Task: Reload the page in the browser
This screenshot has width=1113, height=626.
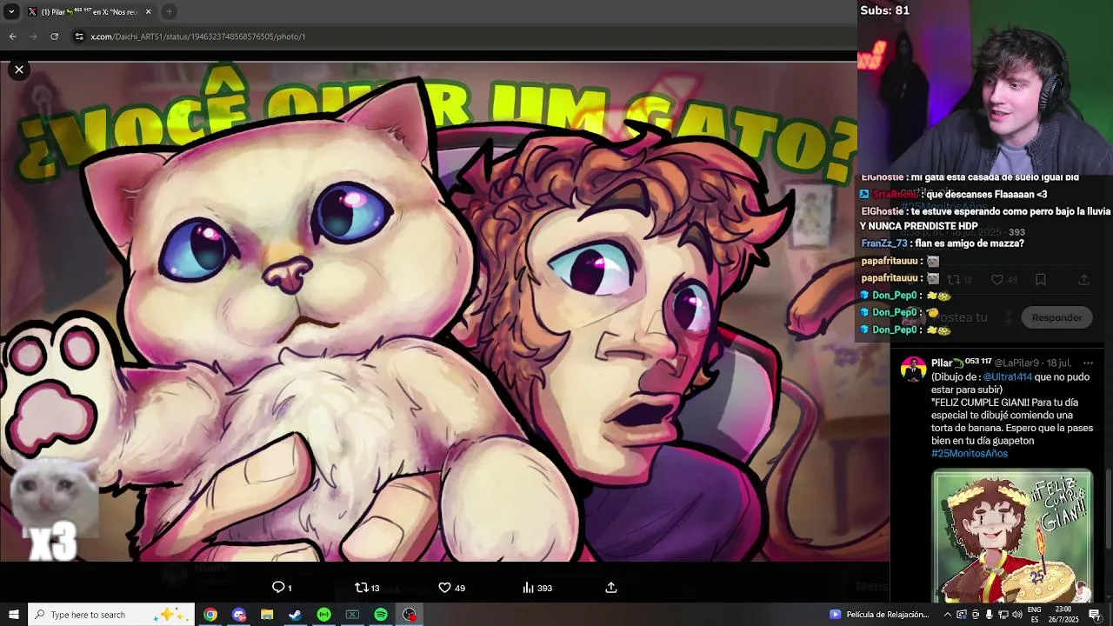Action: click(54, 37)
